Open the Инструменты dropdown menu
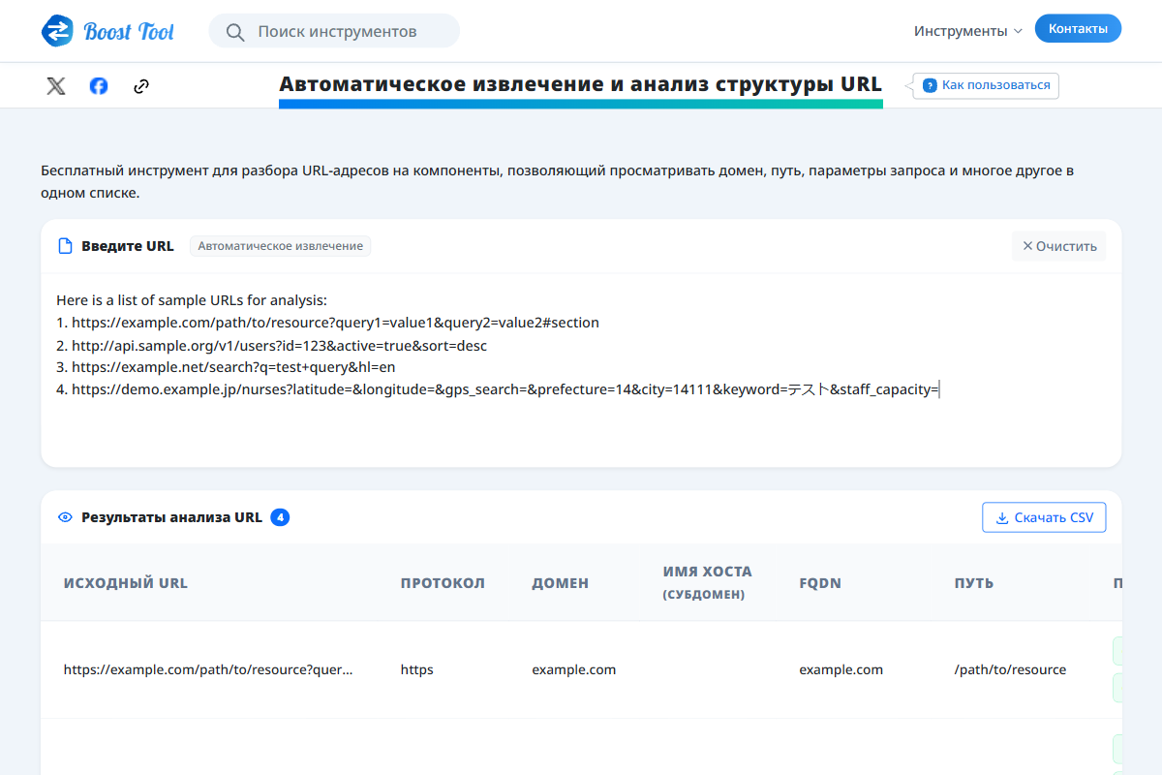 (x=967, y=31)
